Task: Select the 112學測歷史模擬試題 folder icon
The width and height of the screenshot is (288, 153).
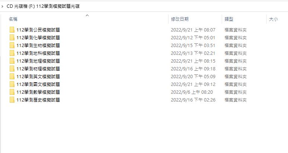Action: pos(12,100)
